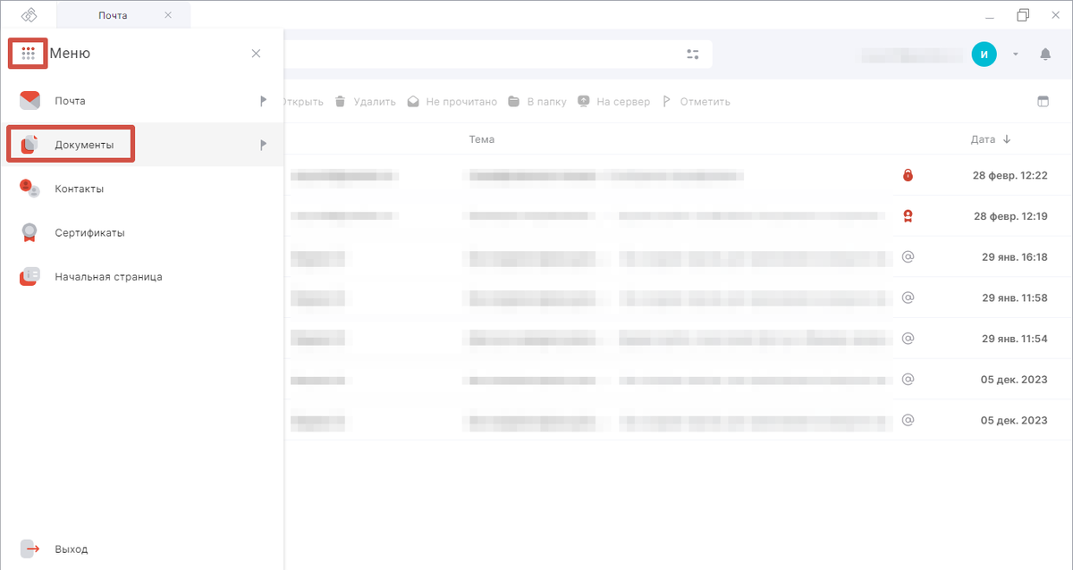This screenshot has width=1073, height=570.
Task: Click the Сертификаты ribbon badge icon
Action: coord(30,232)
